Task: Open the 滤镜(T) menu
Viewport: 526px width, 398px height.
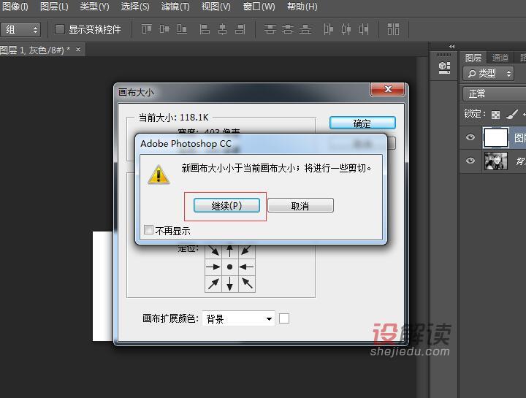Action: (175, 7)
